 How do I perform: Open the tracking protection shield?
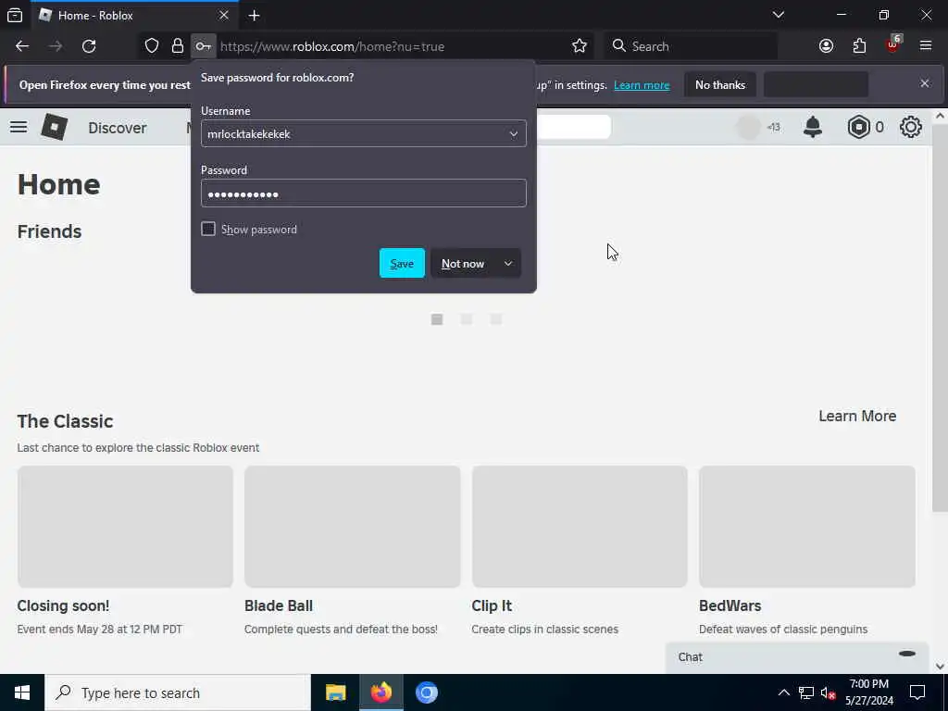pos(152,46)
